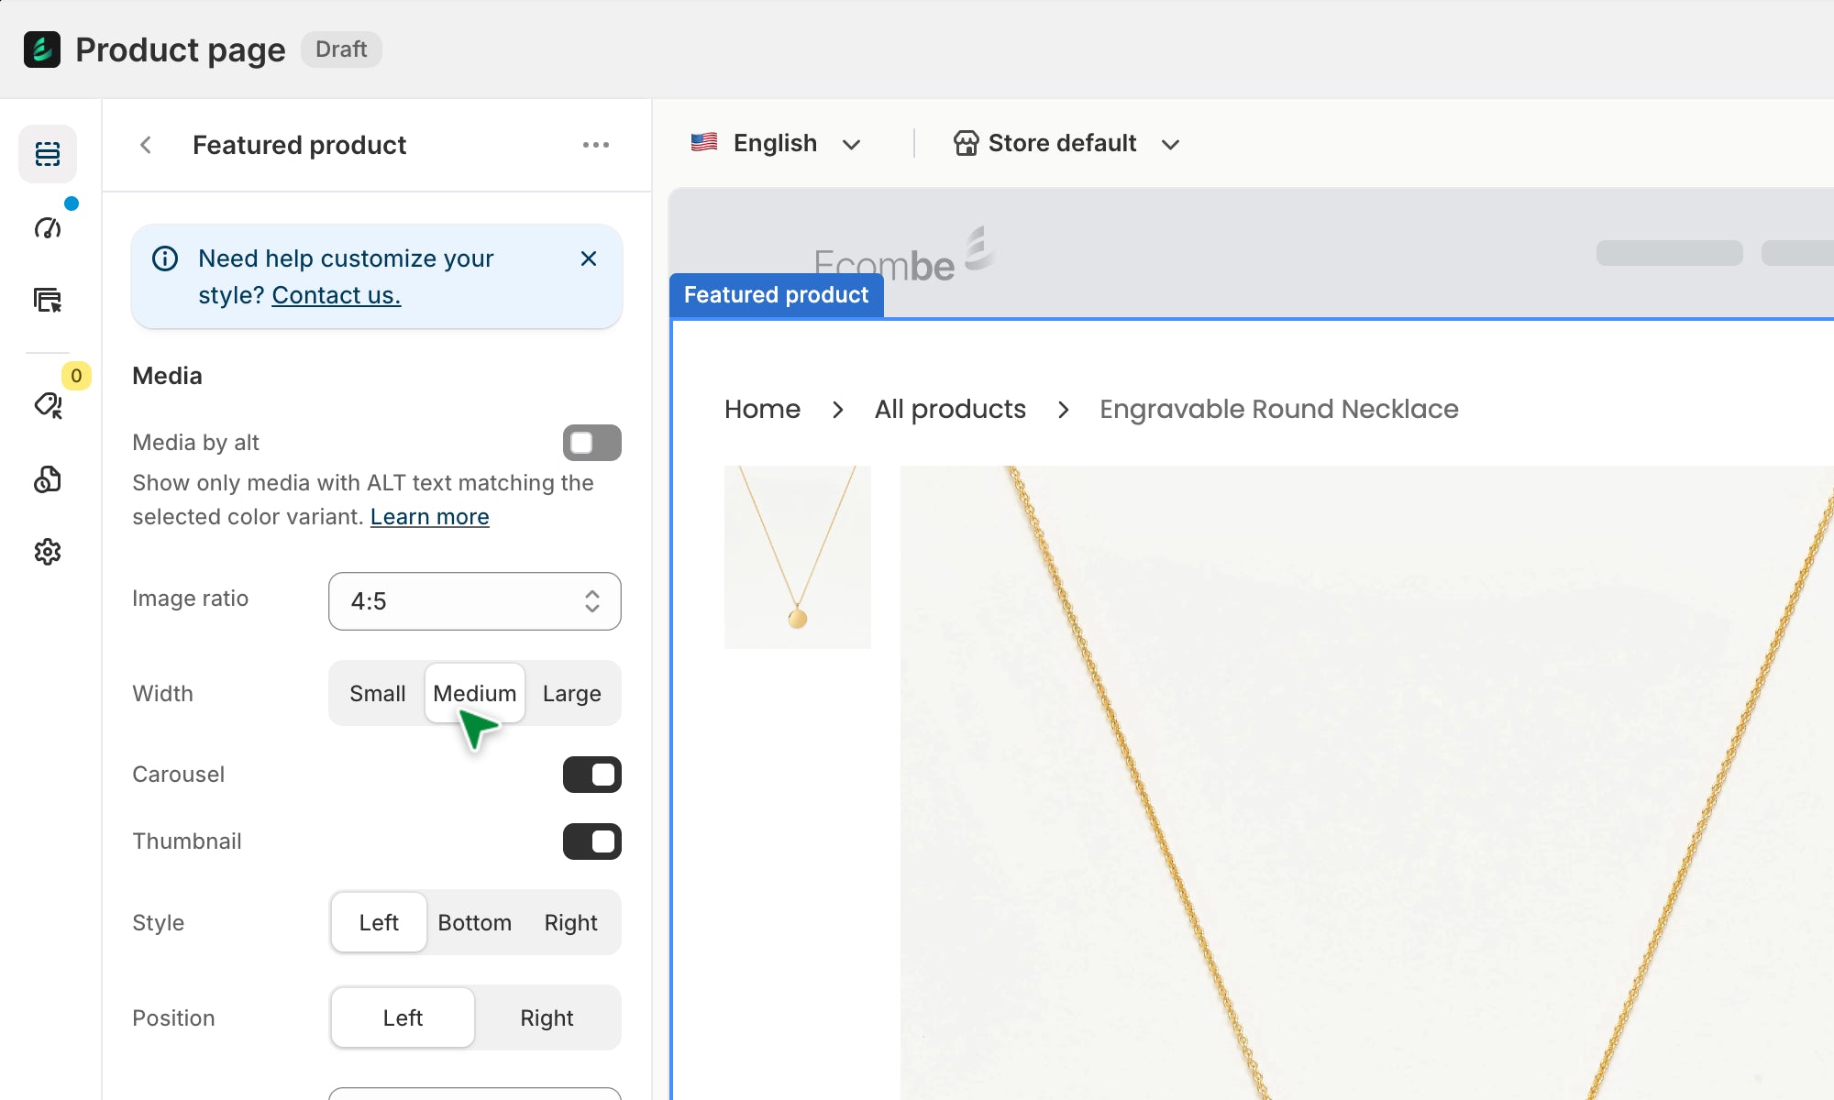
Task: Click the necklace thumbnail image
Action: tap(797, 556)
